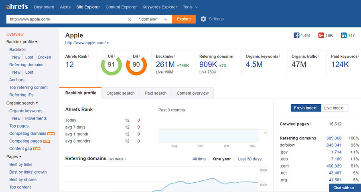Click the Settings gear icon

pyautogui.click(x=203, y=19)
